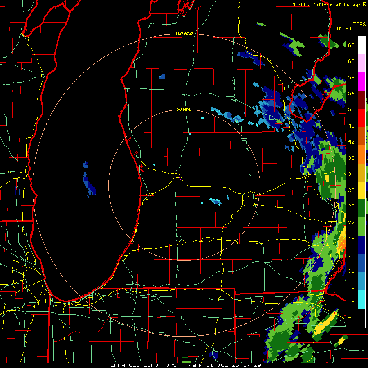This screenshot has height=368, width=368.
Task: Click the cyan swatch in the color scale
Action: pyautogui.click(x=361, y=300)
